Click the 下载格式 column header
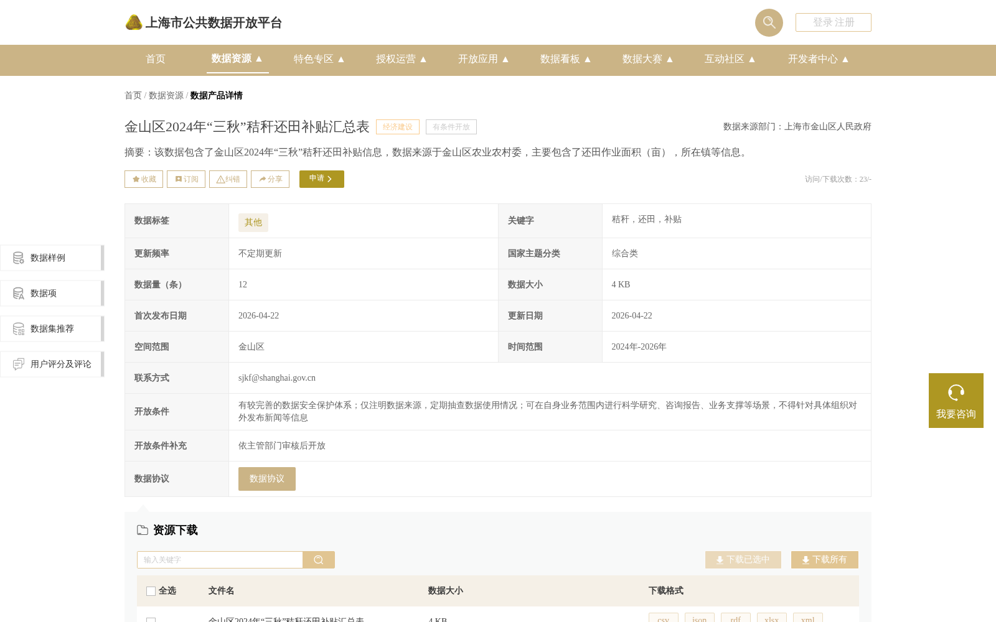 (666, 591)
